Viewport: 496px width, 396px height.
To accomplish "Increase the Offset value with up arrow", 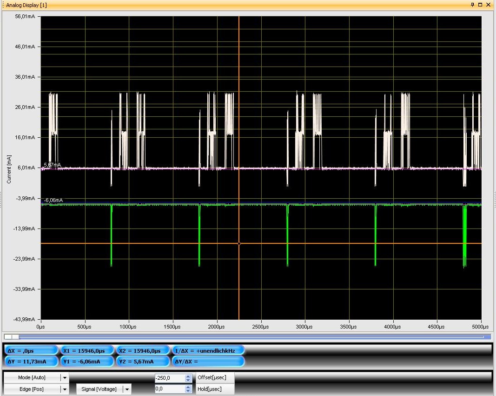I will (x=188, y=376).
